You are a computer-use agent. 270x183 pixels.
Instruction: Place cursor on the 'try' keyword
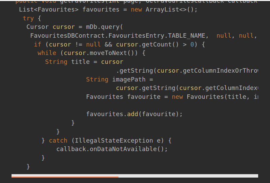click(x=28, y=18)
